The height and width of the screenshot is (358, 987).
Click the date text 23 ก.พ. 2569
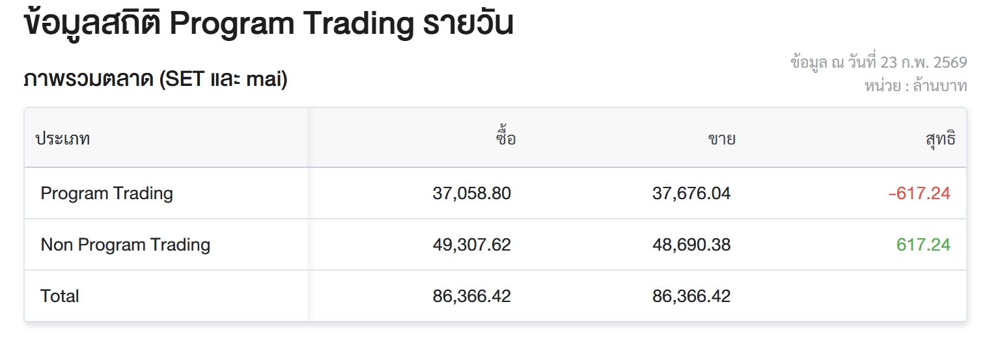(923, 62)
